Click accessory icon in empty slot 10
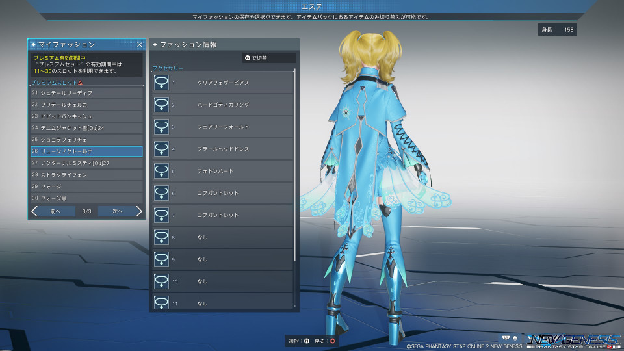The height and width of the screenshot is (351, 624). pos(161,281)
